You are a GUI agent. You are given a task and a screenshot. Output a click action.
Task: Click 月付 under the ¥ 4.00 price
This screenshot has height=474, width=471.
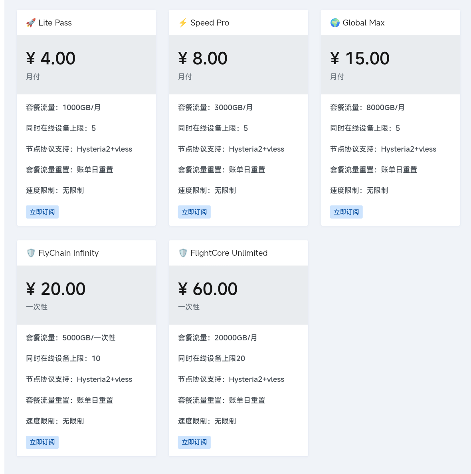(33, 77)
